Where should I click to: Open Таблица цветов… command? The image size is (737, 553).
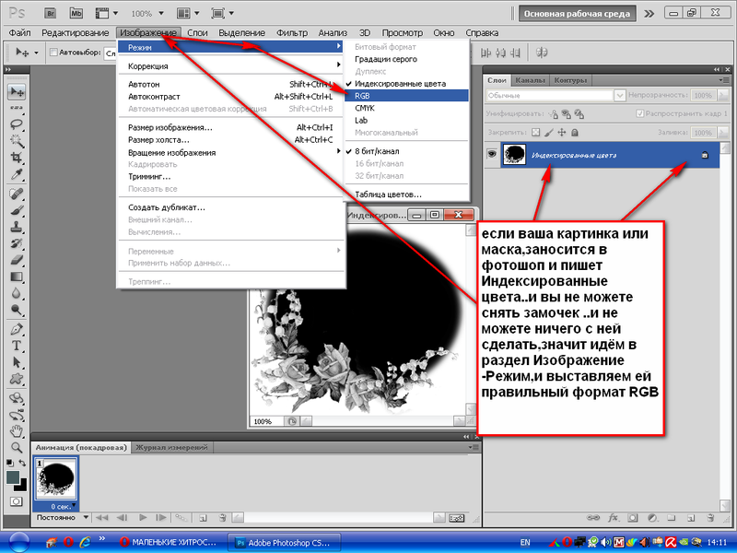click(406, 194)
